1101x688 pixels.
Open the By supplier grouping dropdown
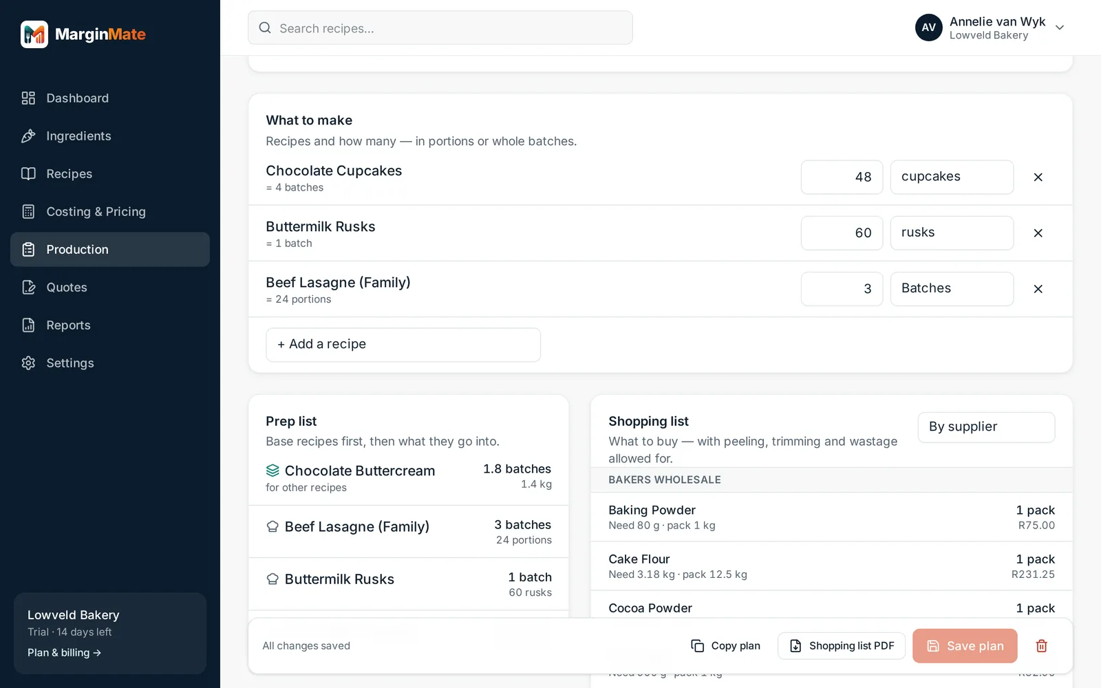tap(986, 427)
